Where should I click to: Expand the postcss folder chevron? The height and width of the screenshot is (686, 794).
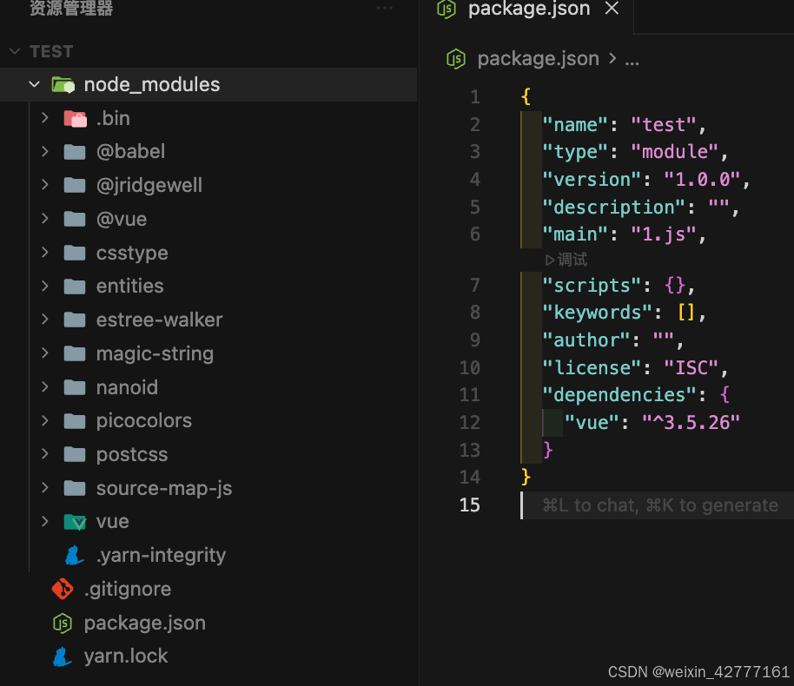point(45,454)
